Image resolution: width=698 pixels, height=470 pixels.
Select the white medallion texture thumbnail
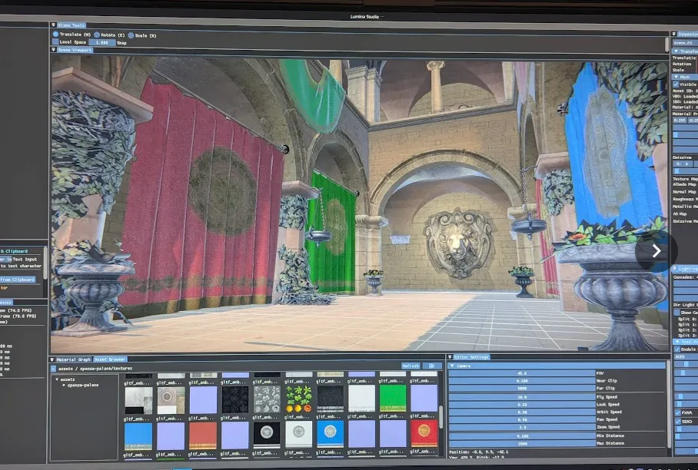click(299, 435)
